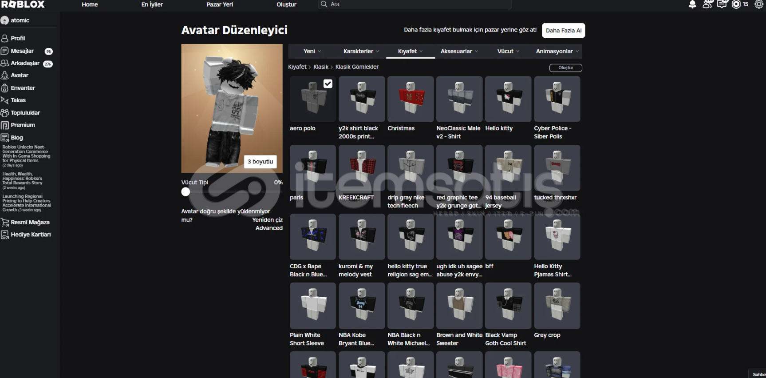The height and width of the screenshot is (378, 766).
Task: Equip the y2k shirt black 2000s print
Action: (x=362, y=99)
